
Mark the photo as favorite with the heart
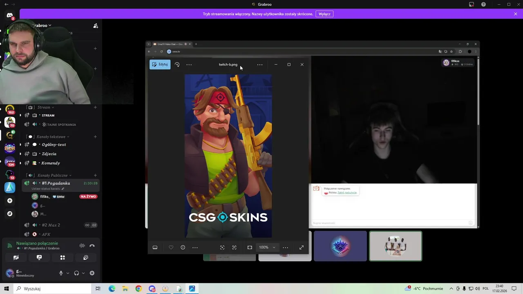coord(171,247)
